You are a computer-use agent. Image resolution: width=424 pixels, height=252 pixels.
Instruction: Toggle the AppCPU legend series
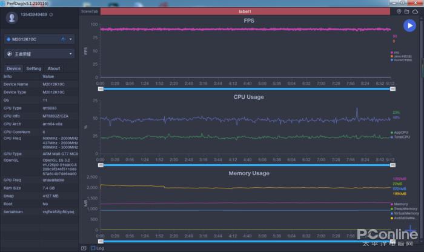click(x=399, y=133)
